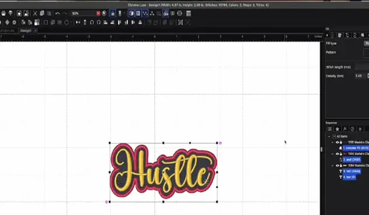Viewport: 369px width, 215px height.
Task: Toggle the zigzag stitch view button
Action: pos(145,13)
